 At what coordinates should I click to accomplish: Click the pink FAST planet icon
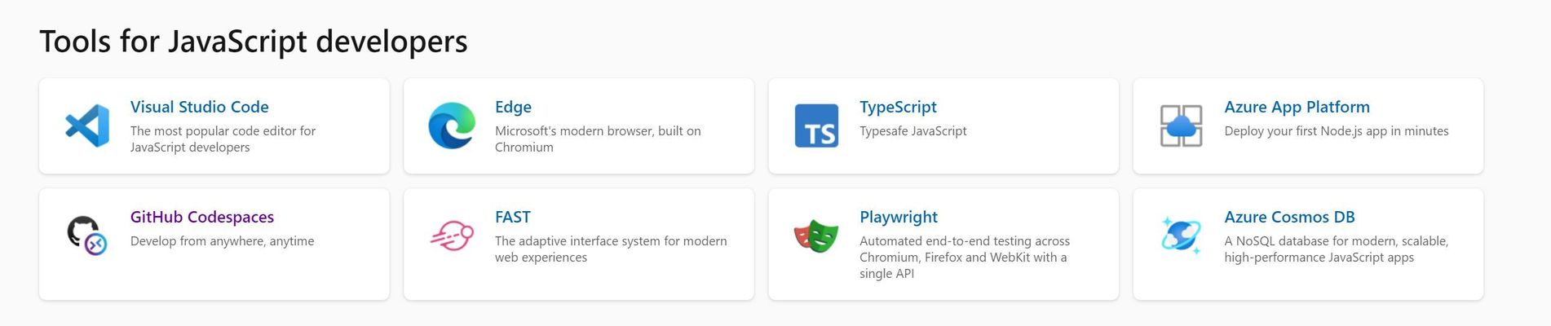pyautogui.click(x=452, y=236)
